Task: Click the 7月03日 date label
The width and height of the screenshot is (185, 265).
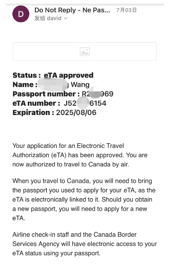Action: pyautogui.click(x=127, y=10)
